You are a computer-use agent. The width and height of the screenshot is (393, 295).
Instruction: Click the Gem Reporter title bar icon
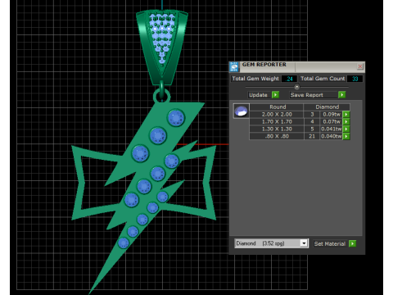(x=234, y=67)
